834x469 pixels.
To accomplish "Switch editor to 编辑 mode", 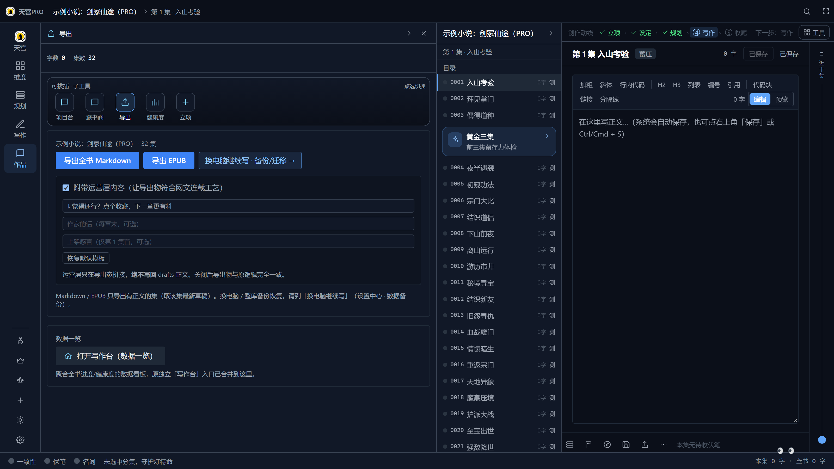I will pyautogui.click(x=760, y=99).
